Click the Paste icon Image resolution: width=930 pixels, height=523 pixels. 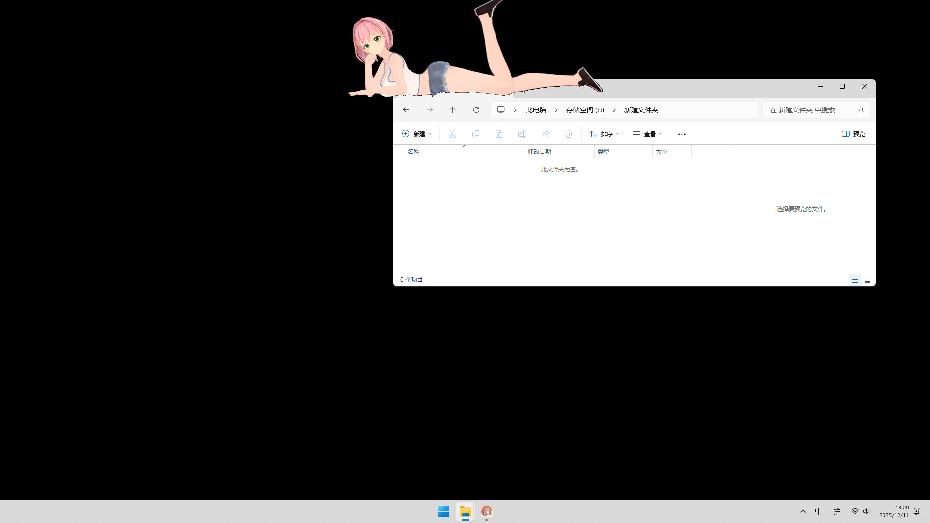point(499,134)
